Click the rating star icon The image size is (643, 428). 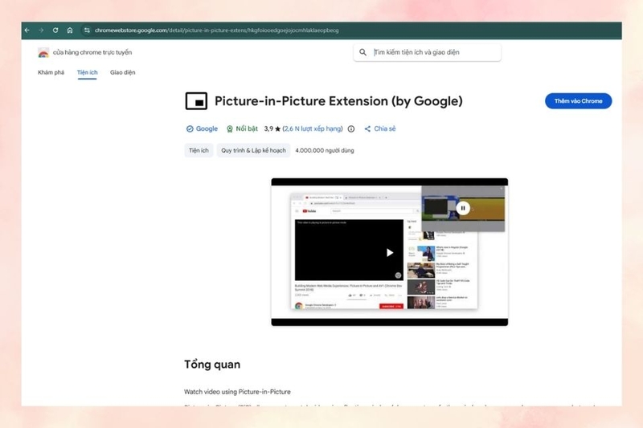click(277, 129)
